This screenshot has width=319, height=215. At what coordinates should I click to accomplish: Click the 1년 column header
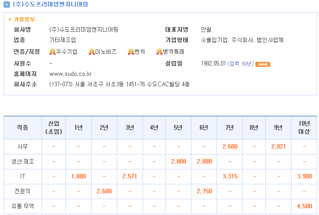pyautogui.click(x=79, y=128)
